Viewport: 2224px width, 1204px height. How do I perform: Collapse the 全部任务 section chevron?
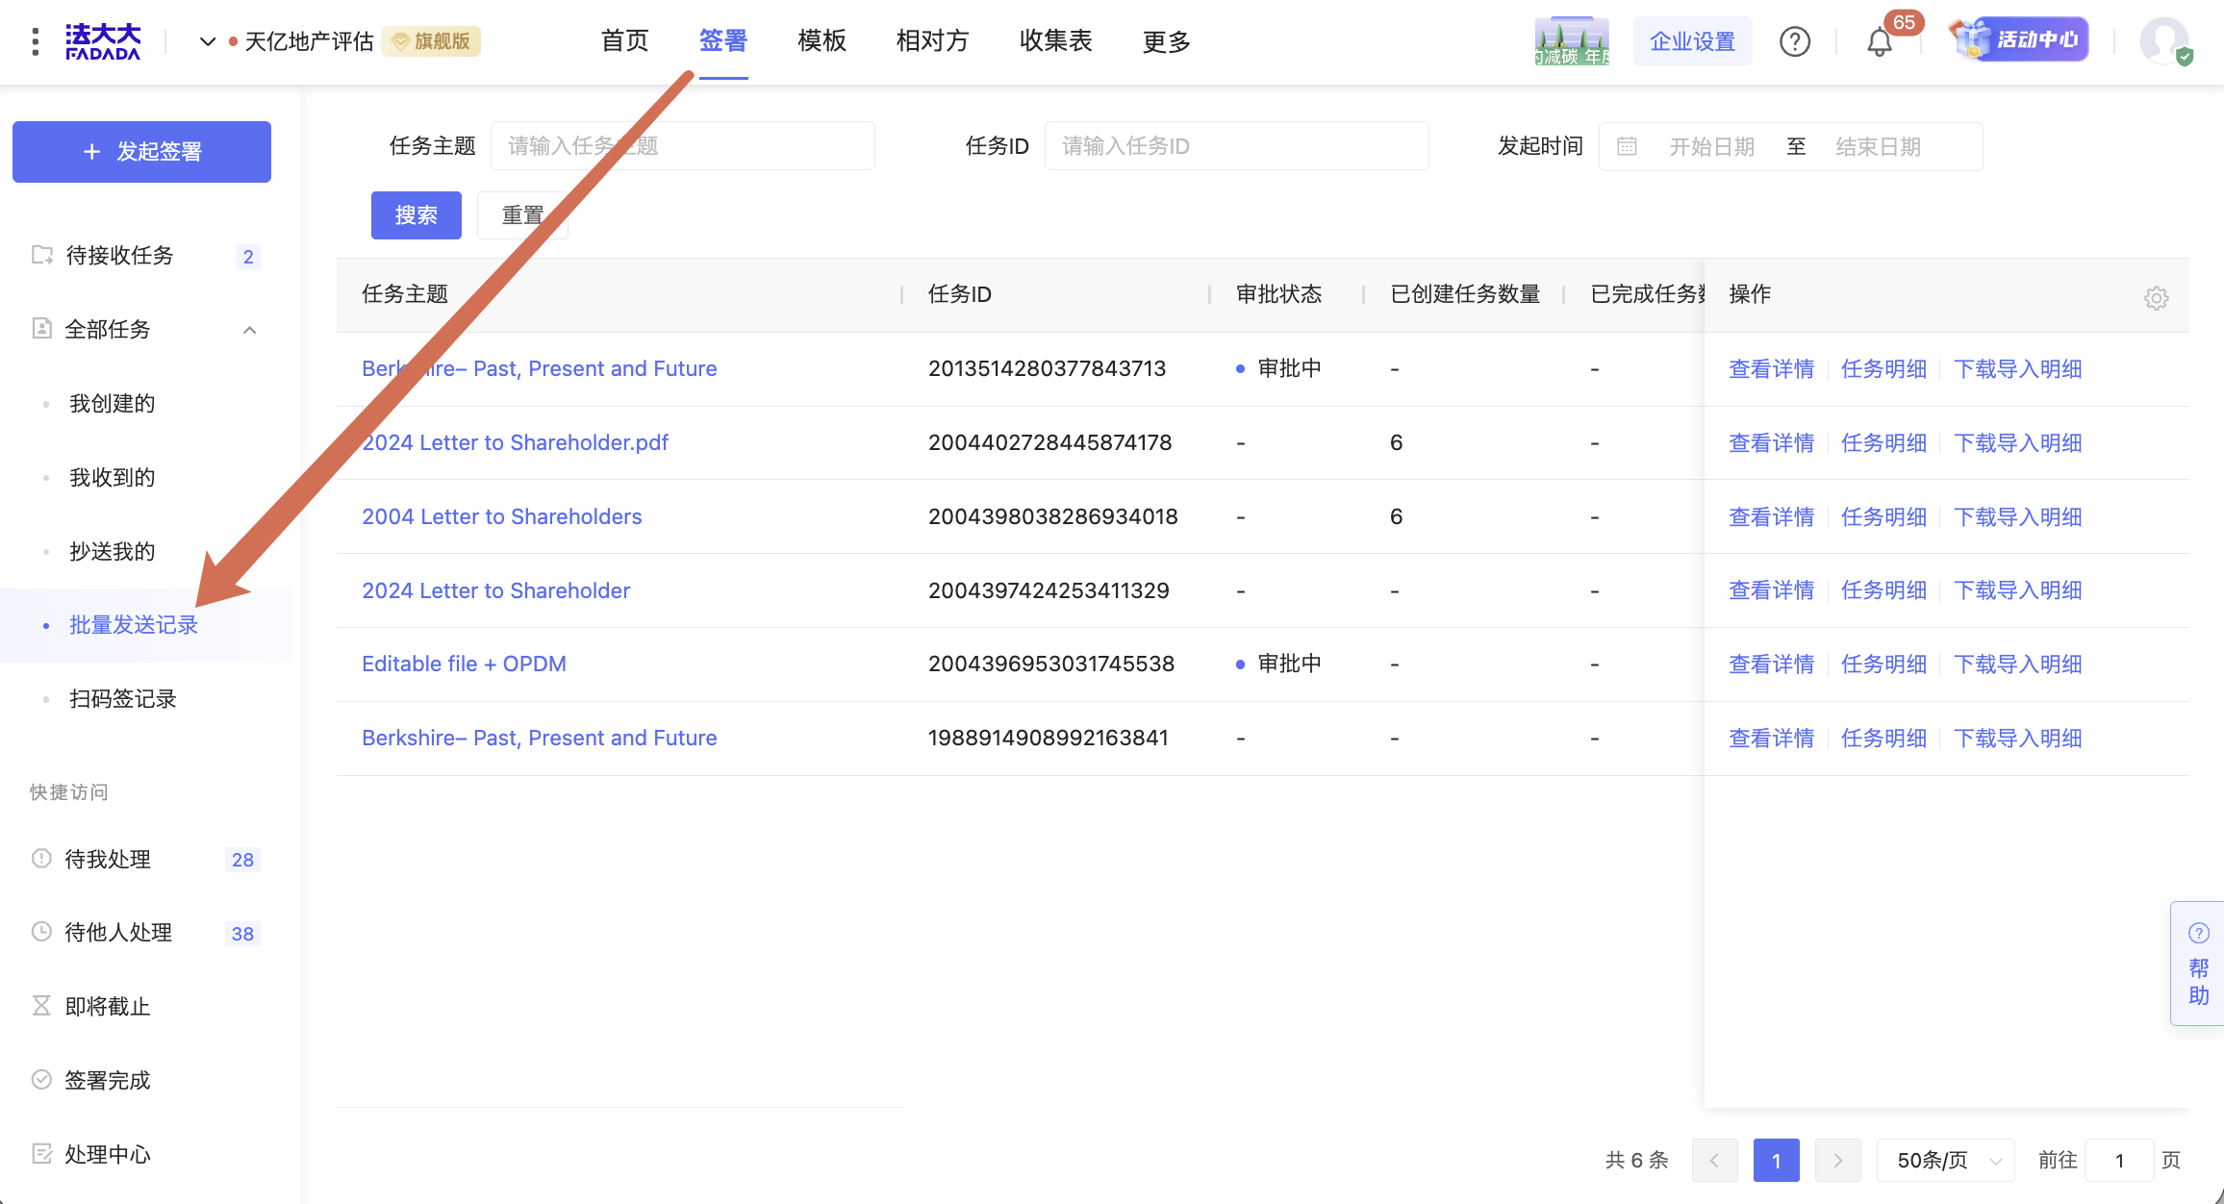(x=249, y=330)
